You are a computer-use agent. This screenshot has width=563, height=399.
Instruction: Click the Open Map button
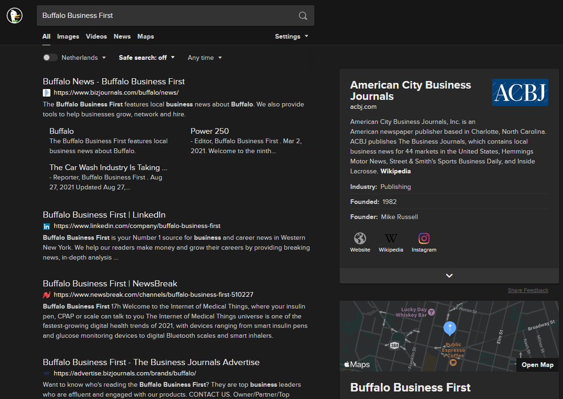(x=538, y=365)
